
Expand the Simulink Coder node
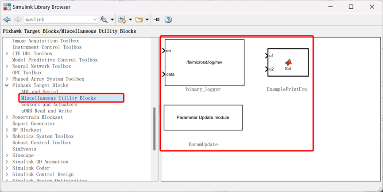[x=7, y=168]
